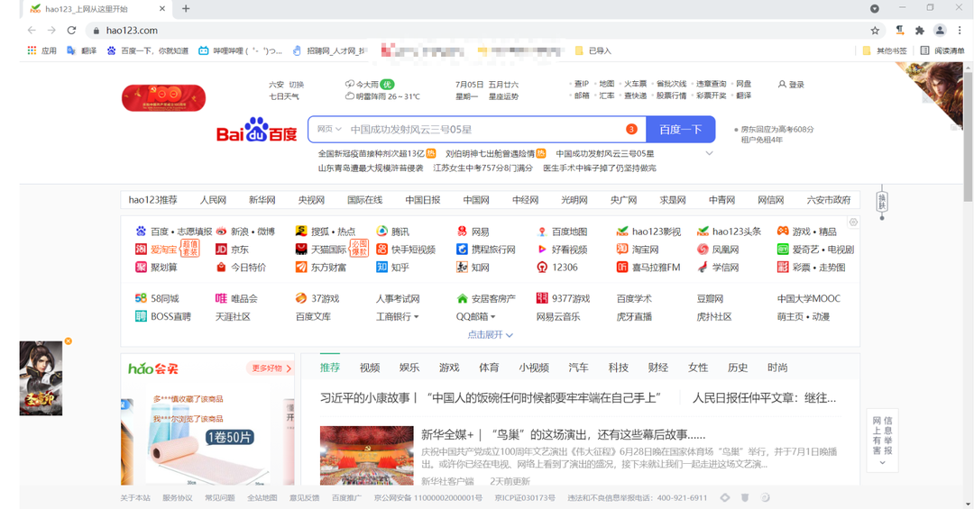Click 切换 to change city
Screen dimensions: 974x509
[297, 85]
